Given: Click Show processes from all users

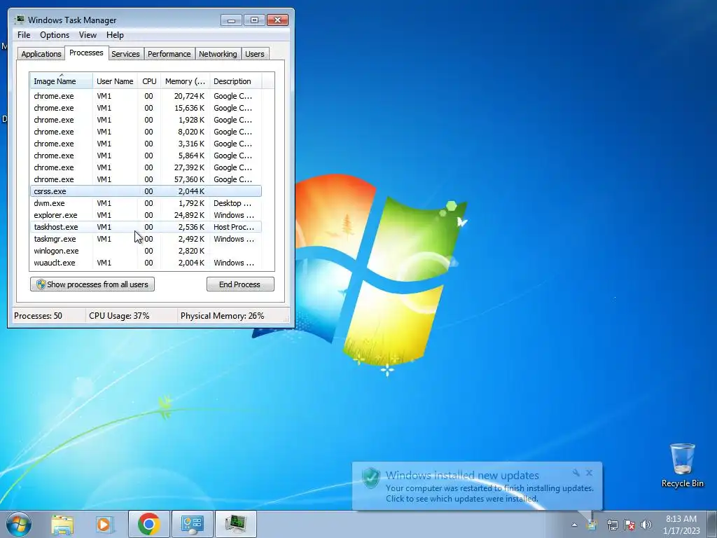Looking at the screenshot, I should pos(92,284).
